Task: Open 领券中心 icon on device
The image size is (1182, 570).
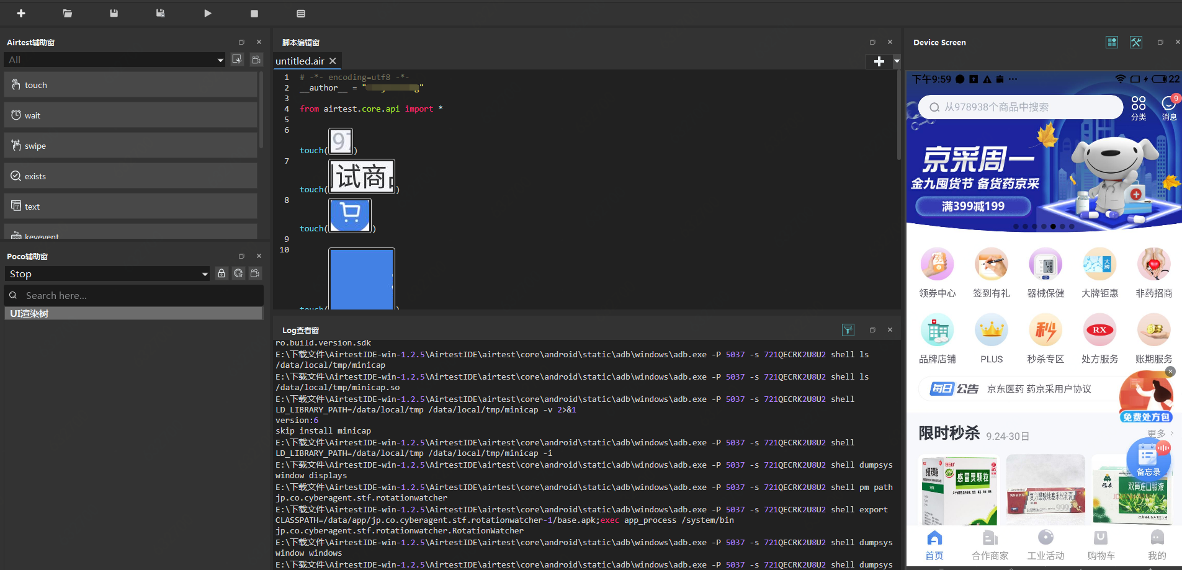Action: coord(938,273)
